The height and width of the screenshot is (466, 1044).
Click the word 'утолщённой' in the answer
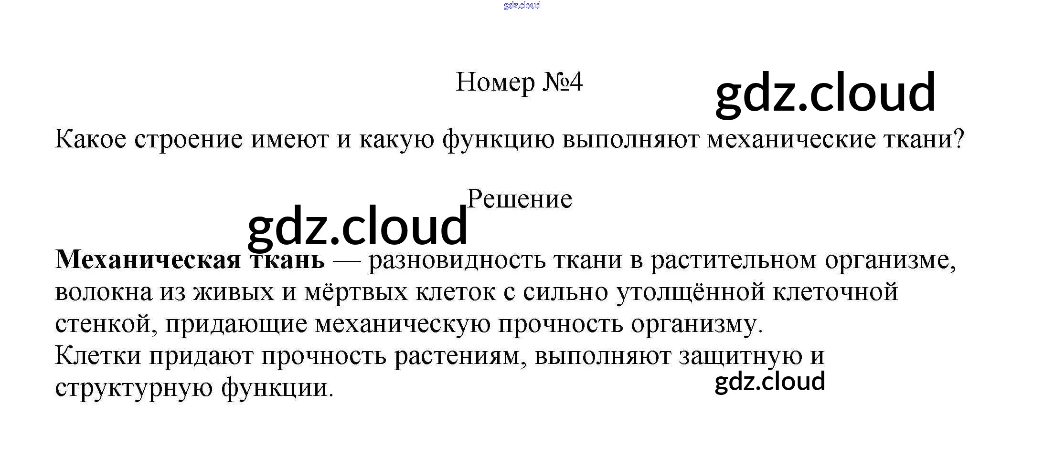[x=691, y=292]
